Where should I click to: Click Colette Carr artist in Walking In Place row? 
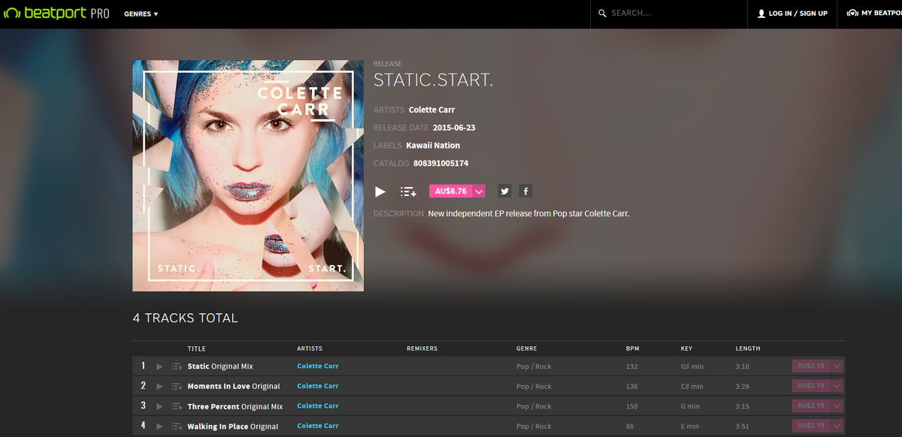(x=318, y=426)
